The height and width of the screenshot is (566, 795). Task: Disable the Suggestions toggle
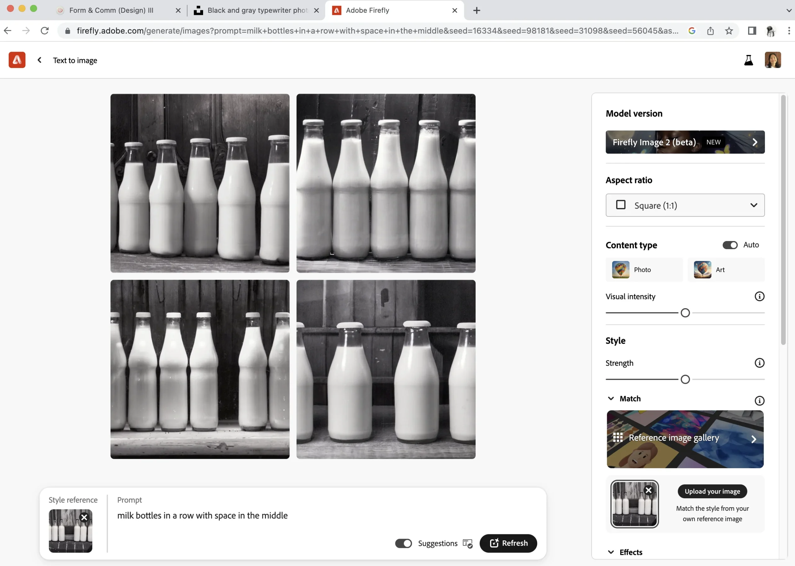(403, 543)
